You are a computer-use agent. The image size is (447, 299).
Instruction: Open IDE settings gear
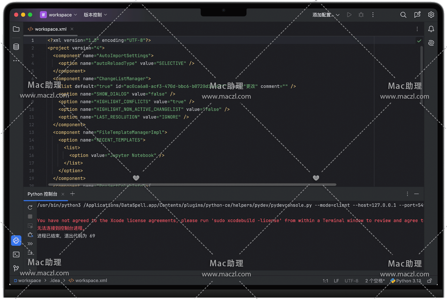click(x=431, y=15)
